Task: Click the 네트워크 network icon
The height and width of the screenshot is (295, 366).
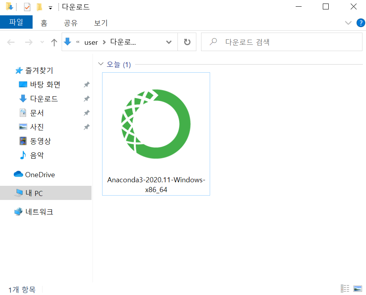Action: [18, 212]
